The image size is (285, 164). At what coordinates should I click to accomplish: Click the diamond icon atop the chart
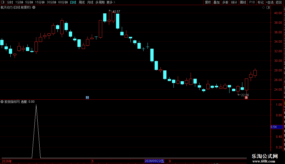point(263,8)
